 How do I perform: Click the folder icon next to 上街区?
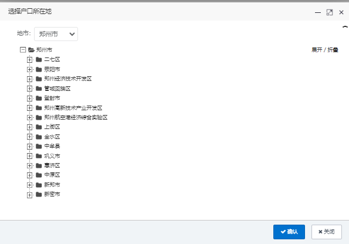coord(39,127)
